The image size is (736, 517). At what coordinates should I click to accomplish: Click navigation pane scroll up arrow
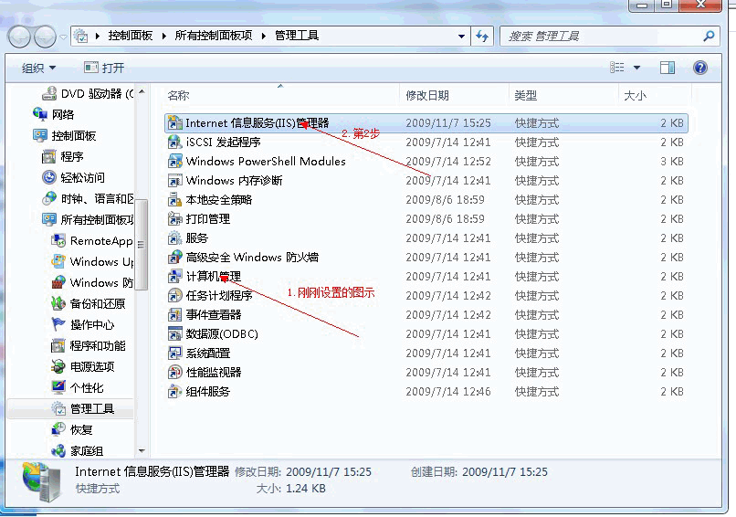pos(142,92)
